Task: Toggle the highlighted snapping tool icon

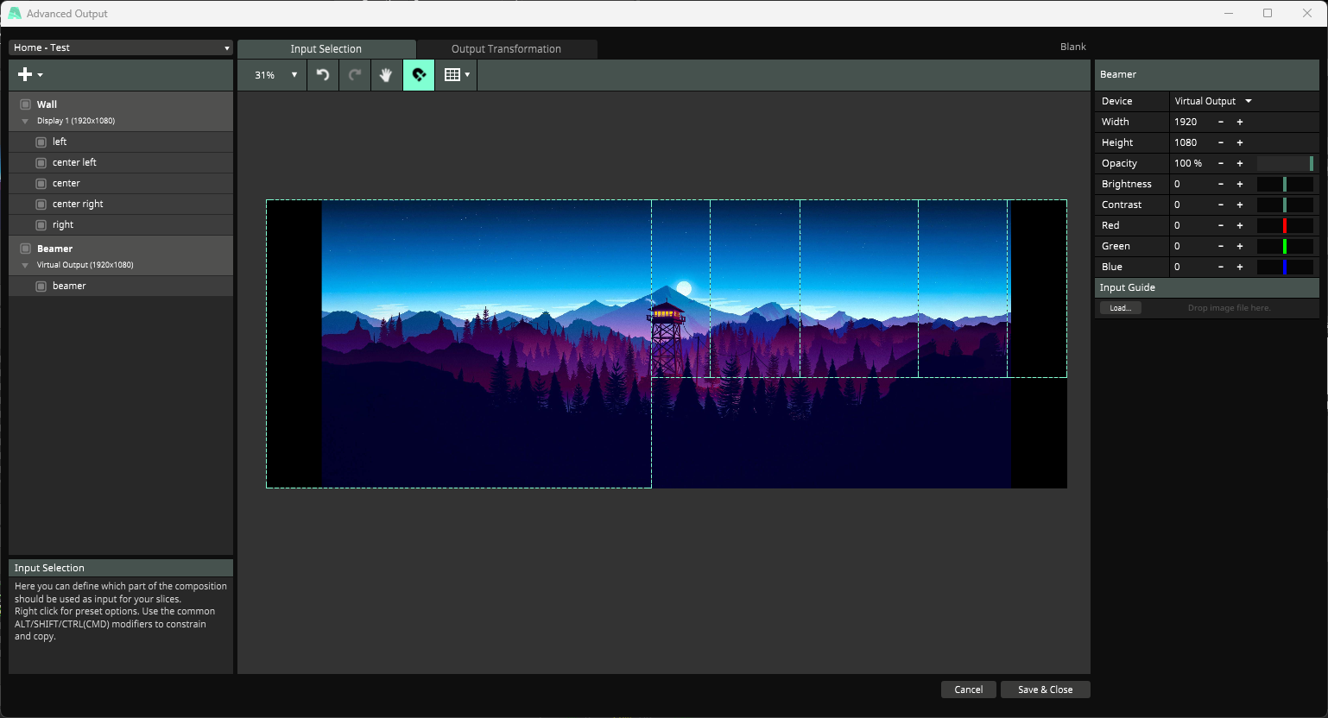Action: 419,75
